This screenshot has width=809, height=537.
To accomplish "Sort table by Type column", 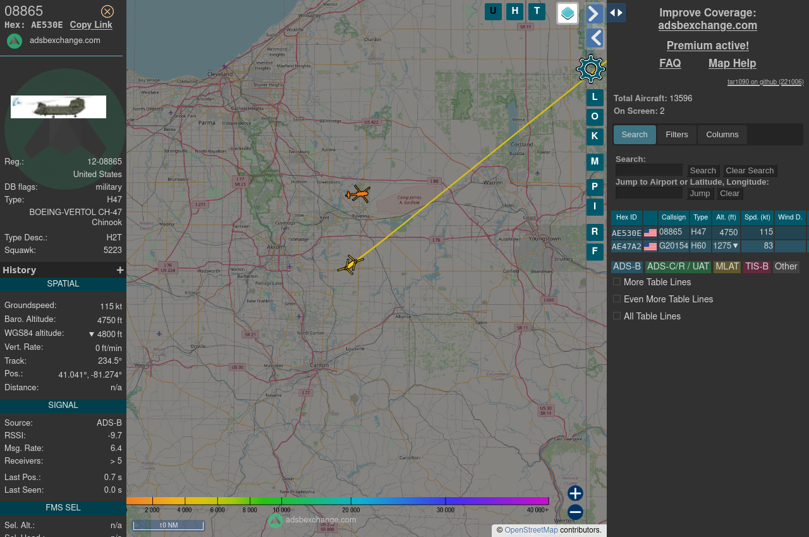I will 700,218.
